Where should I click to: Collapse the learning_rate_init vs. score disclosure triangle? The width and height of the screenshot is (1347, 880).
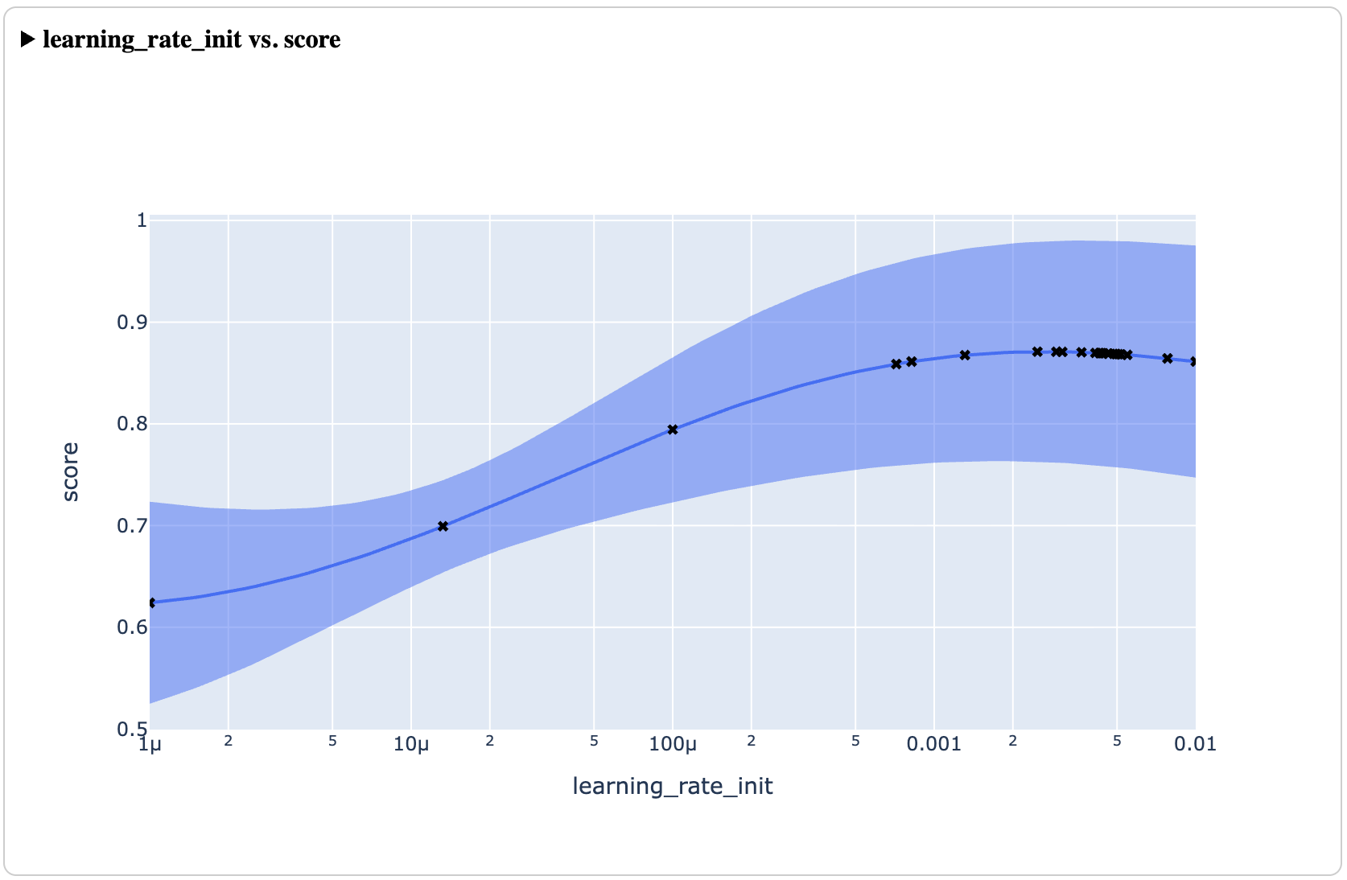[28, 39]
